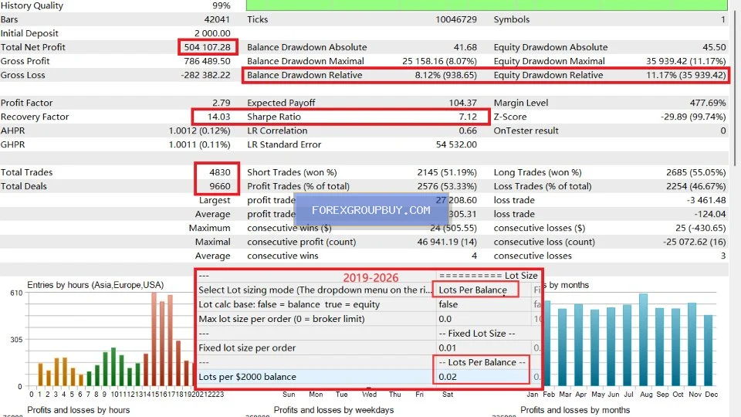
Task: Click the LR Correlation value 0.66
Action: tap(468, 131)
